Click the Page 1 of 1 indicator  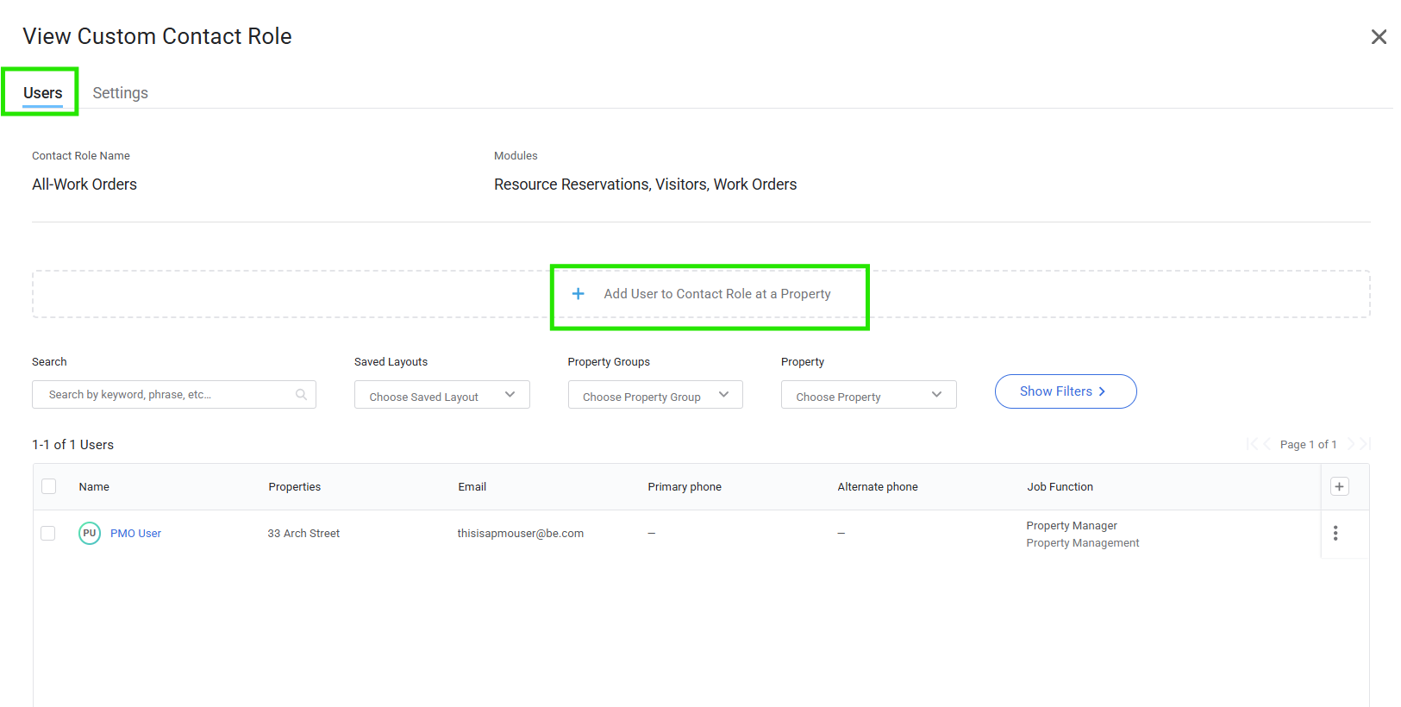[x=1308, y=445]
